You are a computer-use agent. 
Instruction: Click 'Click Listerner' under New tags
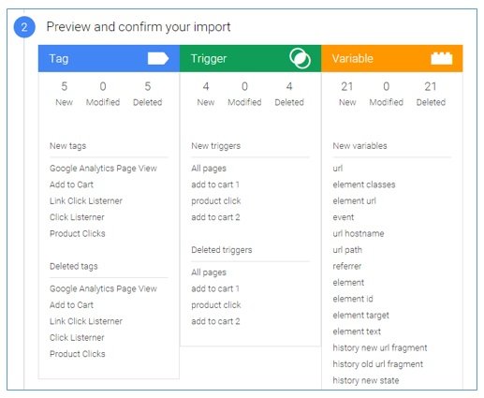[77, 217]
